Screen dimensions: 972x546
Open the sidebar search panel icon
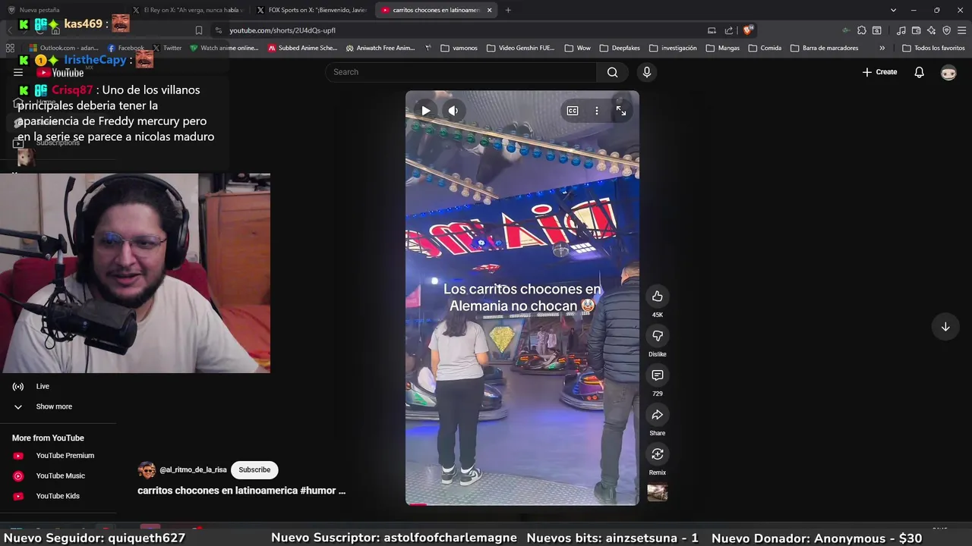[x=877, y=30]
